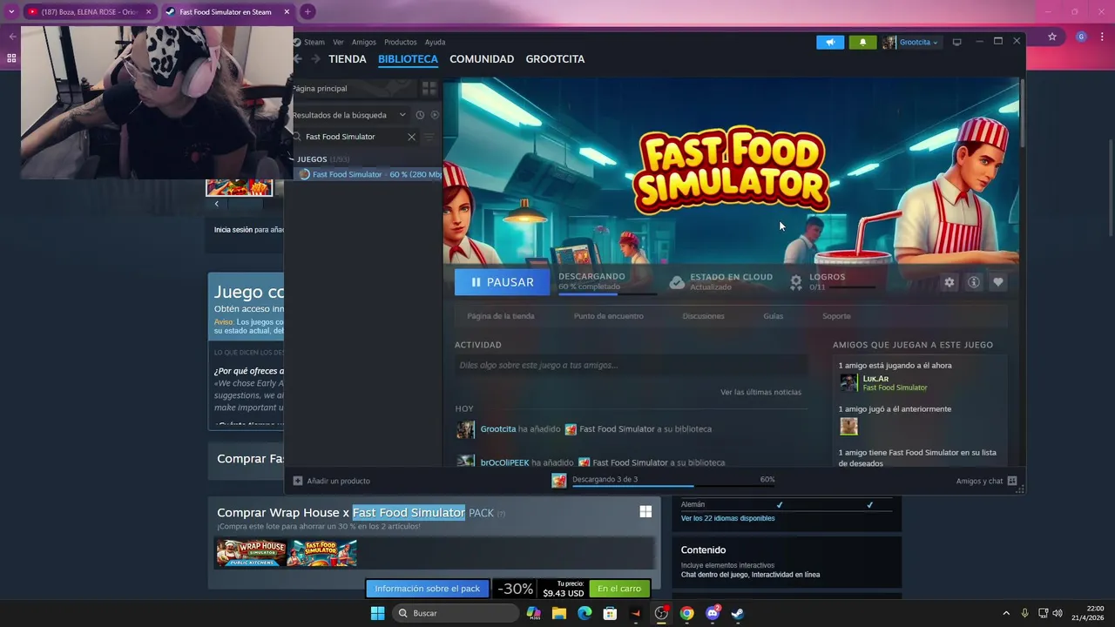Image resolution: width=1115 pixels, height=627 pixels.
Task: Click the activity message input field
Action: click(631, 365)
